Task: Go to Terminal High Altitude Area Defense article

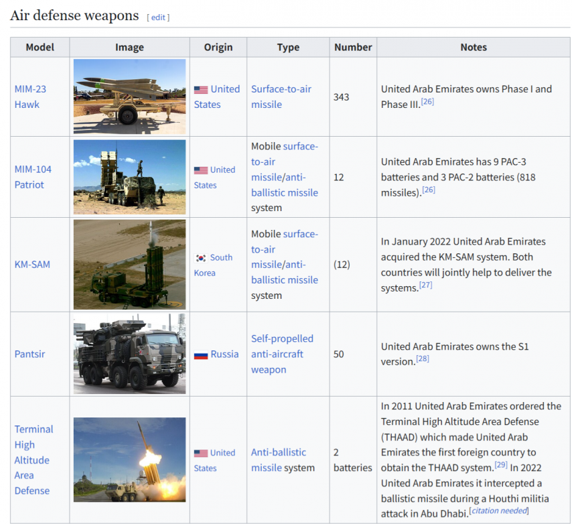Action: [x=33, y=460]
